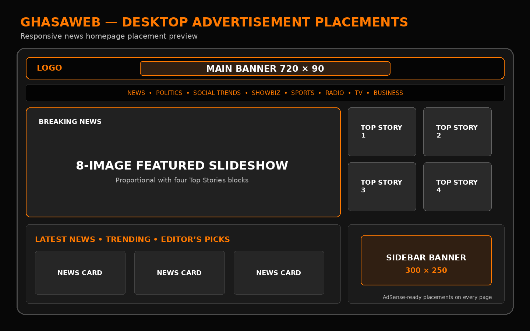Select the Top Story 4 block

pos(457,186)
